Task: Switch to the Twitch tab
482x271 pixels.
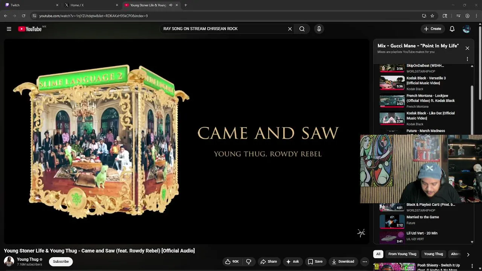Action: point(30,5)
